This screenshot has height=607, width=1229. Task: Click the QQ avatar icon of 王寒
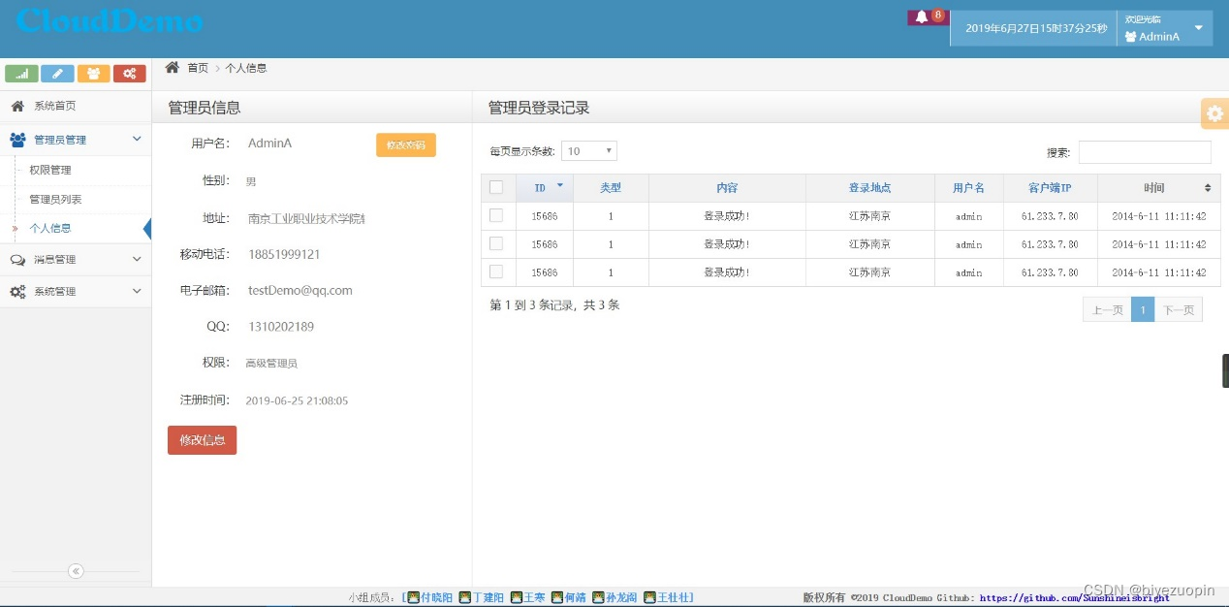(x=517, y=597)
